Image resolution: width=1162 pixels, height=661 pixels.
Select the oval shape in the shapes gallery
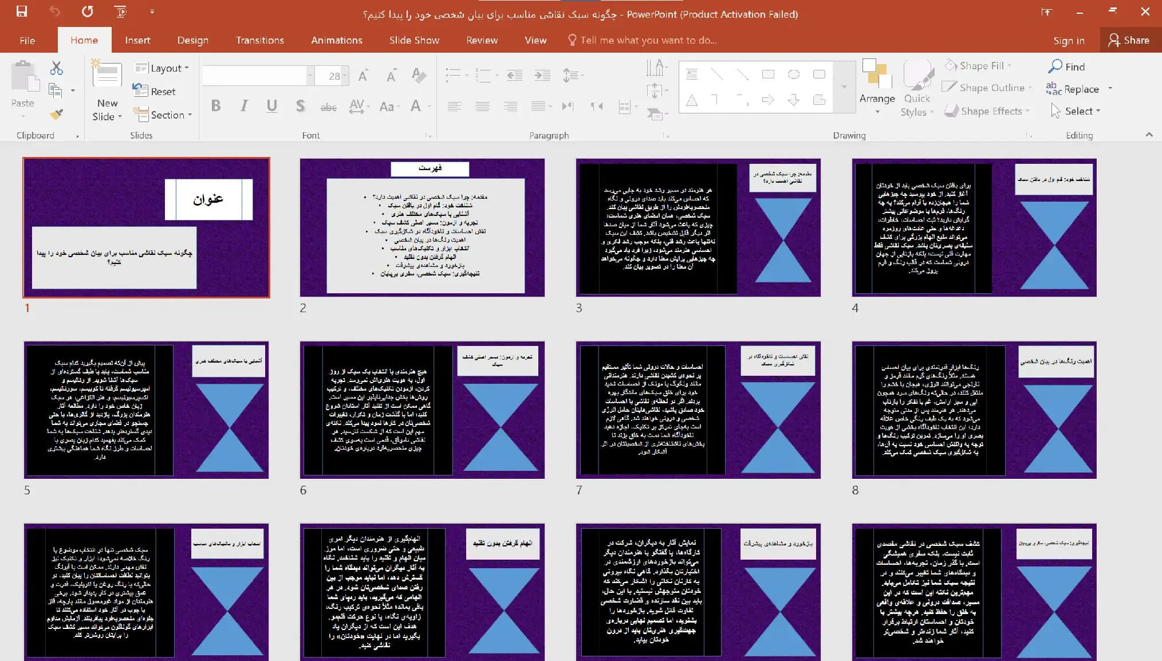[x=794, y=74]
